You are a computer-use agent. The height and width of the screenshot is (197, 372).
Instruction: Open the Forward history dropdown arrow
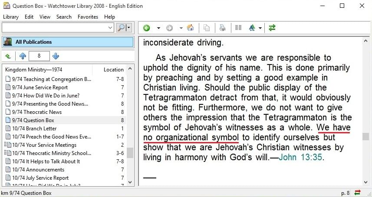click(x=181, y=28)
